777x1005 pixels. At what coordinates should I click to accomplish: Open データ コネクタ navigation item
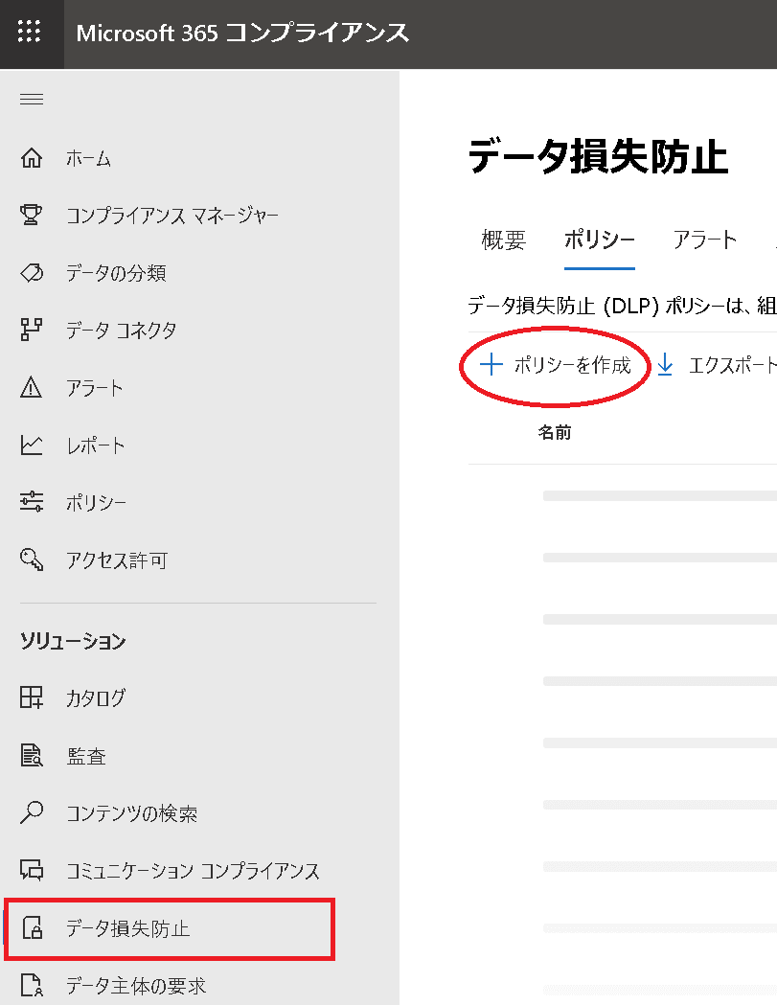pyautogui.click(x=121, y=331)
